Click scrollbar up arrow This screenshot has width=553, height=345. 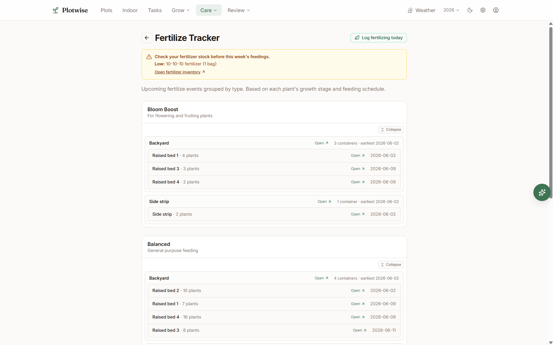point(551,24)
